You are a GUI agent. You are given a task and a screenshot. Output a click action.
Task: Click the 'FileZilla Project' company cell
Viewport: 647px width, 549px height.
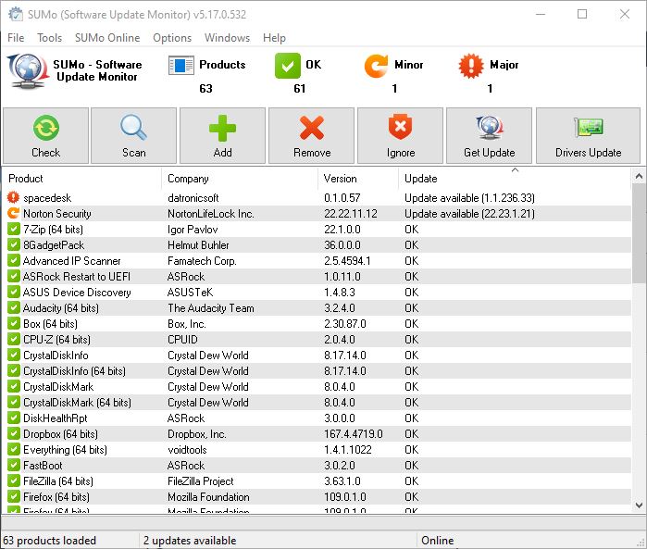200,480
